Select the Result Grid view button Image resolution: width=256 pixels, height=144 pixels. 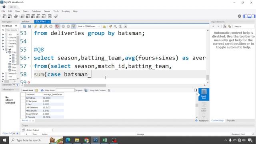[204, 94]
